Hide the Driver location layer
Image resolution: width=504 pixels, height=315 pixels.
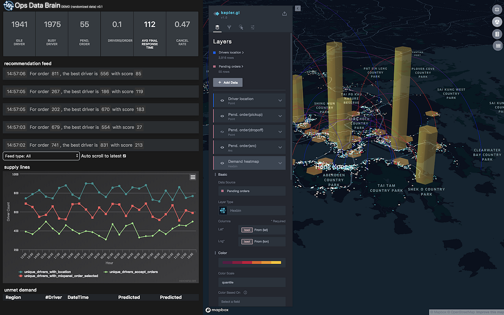(x=222, y=100)
